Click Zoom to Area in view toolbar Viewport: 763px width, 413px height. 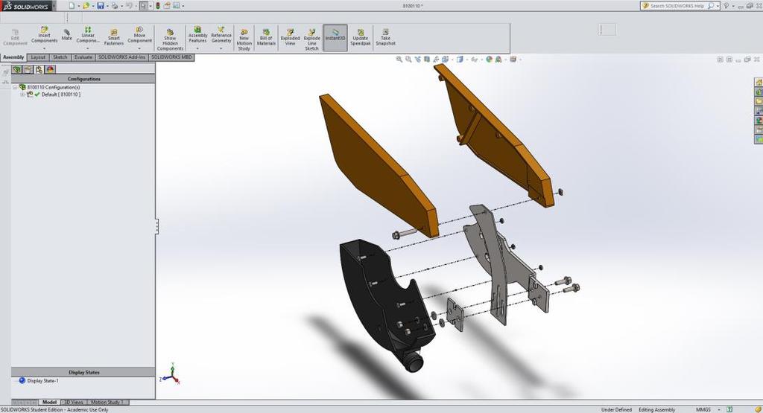(x=408, y=60)
